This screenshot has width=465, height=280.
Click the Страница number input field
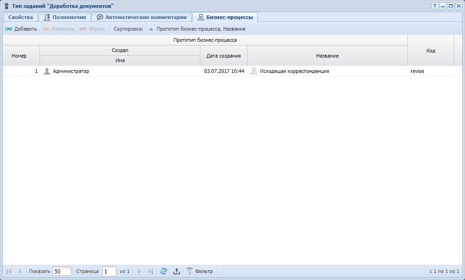[109, 271]
